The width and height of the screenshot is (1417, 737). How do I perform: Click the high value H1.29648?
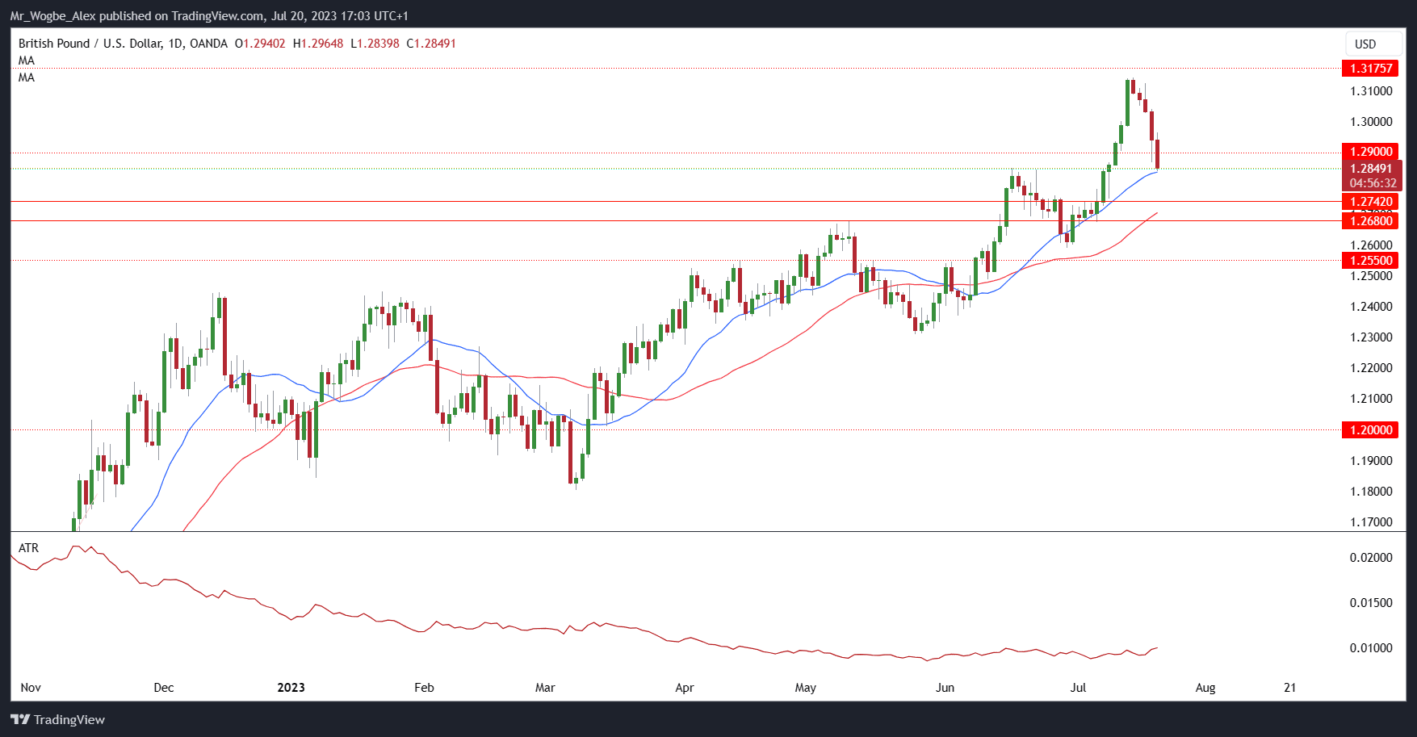point(318,44)
